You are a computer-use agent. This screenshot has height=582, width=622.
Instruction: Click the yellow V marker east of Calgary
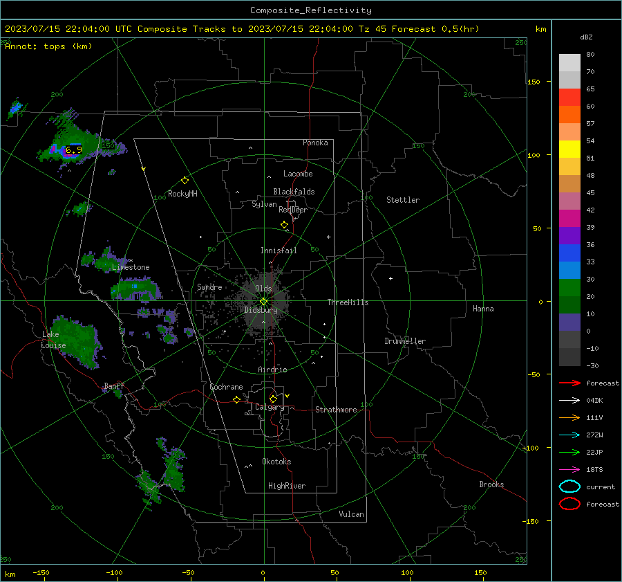click(x=288, y=396)
